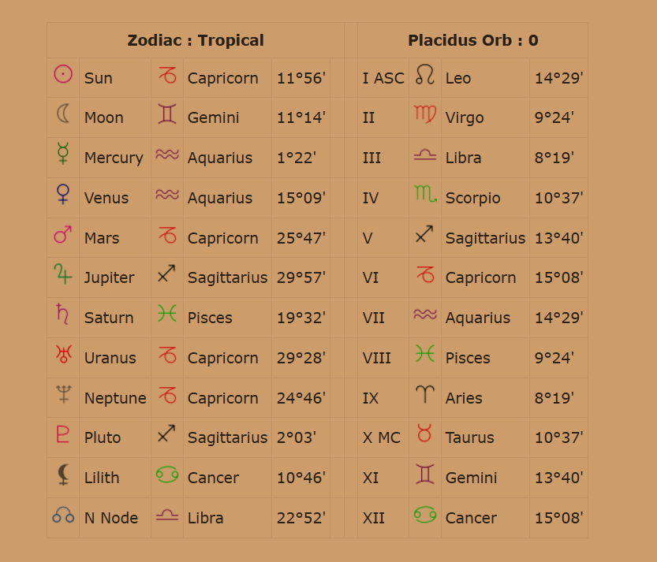657x562 pixels.
Task: Select the Scorpio sign icon in house IV
Action: tap(426, 193)
